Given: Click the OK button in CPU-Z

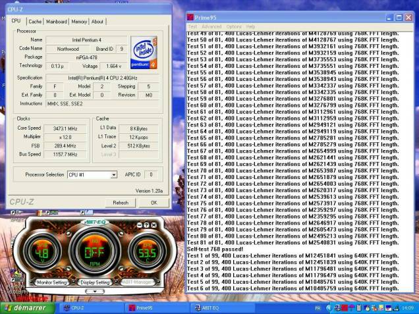Looking at the screenshot, I should pos(154,203).
